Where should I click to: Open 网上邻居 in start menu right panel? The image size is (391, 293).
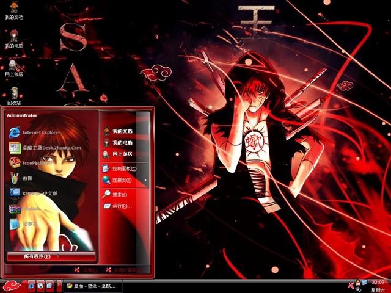click(x=117, y=154)
